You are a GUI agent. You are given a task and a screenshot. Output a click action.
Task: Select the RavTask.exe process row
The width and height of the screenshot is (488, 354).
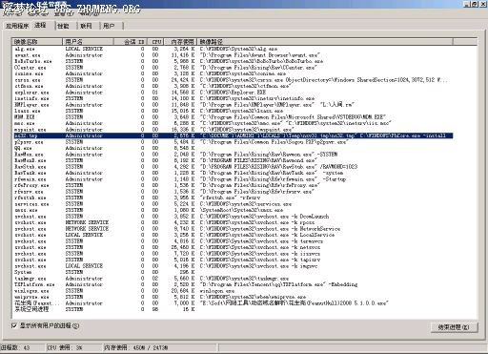tap(233, 173)
